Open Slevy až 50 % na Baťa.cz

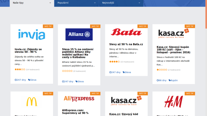coord(126,44)
